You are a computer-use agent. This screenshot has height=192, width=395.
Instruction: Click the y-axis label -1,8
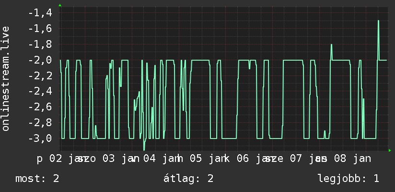(x=40, y=44)
